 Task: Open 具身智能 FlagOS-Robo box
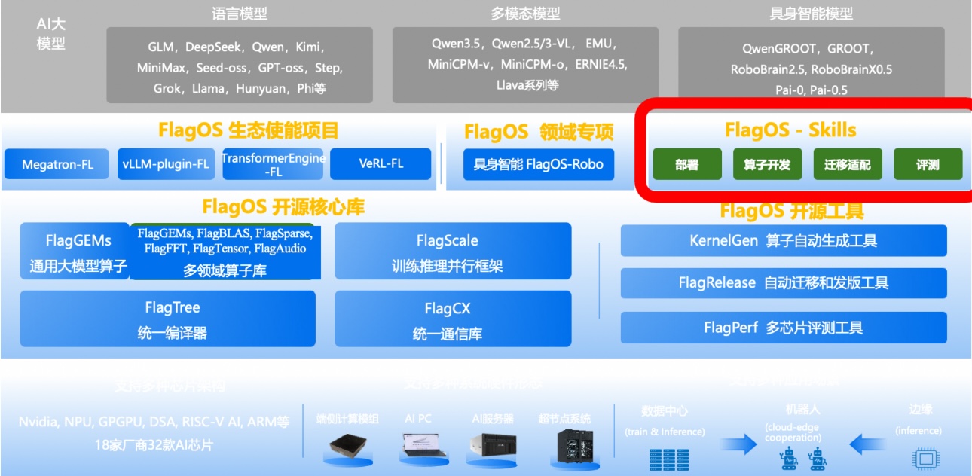pyautogui.click(x=539, y=164)
